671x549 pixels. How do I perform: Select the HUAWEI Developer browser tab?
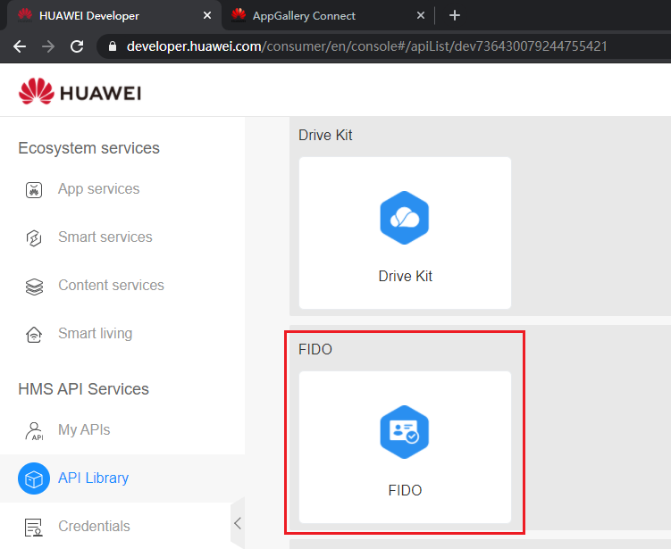(89, 15)
